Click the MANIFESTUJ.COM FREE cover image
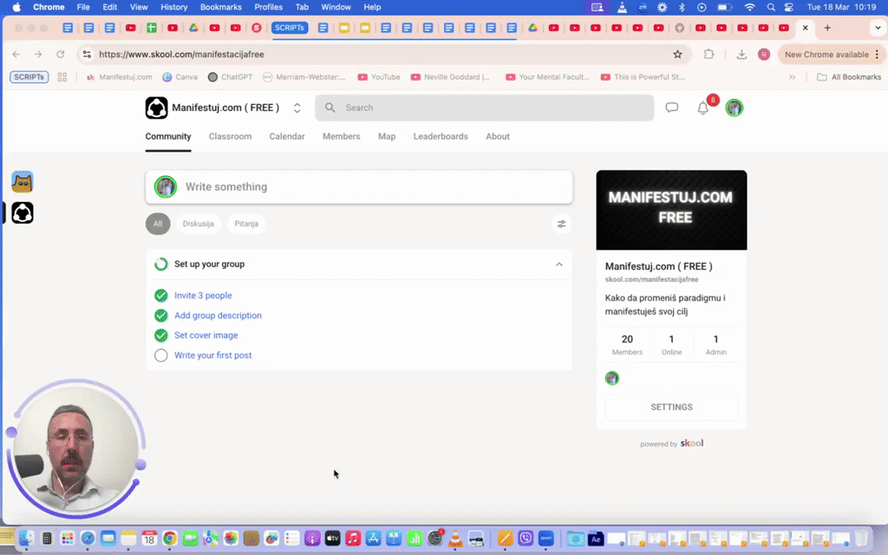The height and width of the screenshot is (555, 888). 672,210
